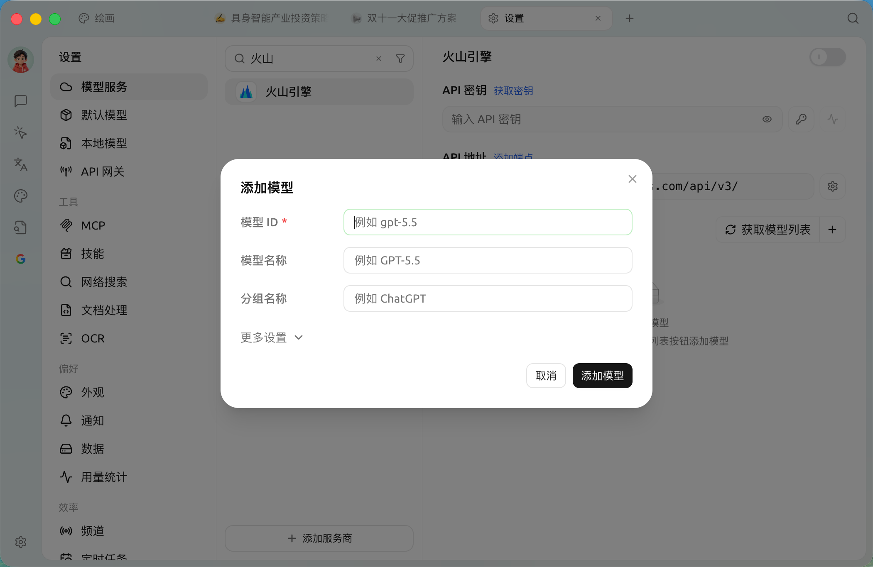Open the 获取密钥 link
This screenshot has height=567, width=873.
point(513,90)
